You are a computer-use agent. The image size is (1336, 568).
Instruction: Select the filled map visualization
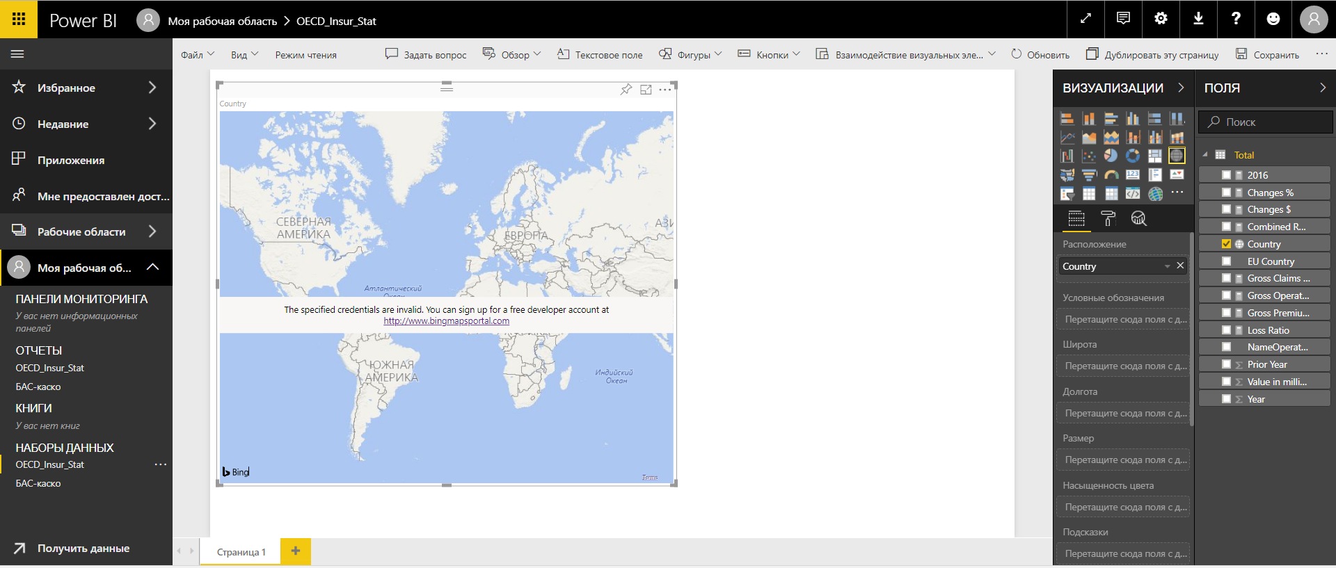pos(1067,175)
